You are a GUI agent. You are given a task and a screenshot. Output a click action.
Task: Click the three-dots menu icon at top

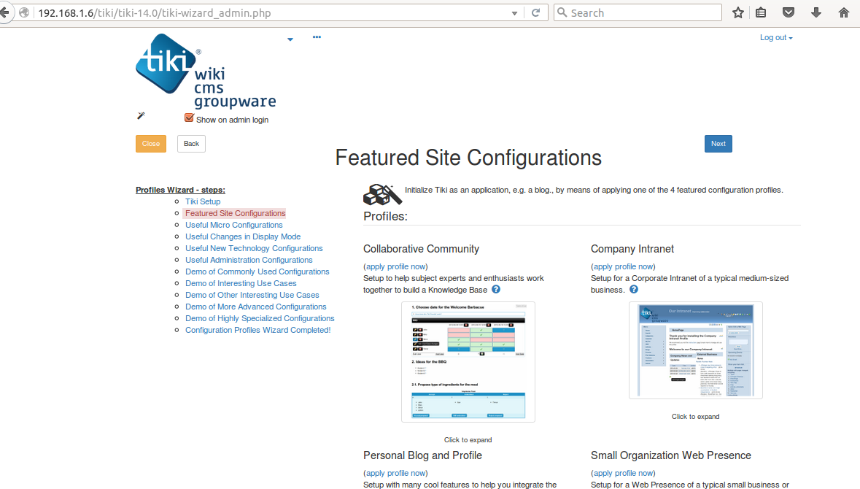point(317,37)
